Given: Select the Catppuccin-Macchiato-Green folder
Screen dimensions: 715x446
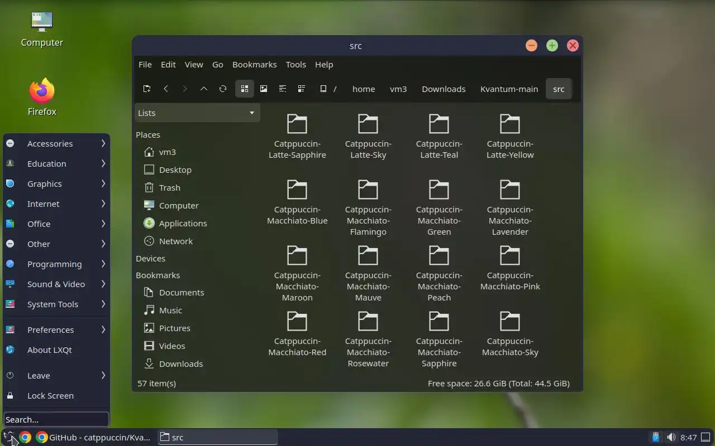Looking at the screenshot, I should pyautogui.click(x=439, y=207).
